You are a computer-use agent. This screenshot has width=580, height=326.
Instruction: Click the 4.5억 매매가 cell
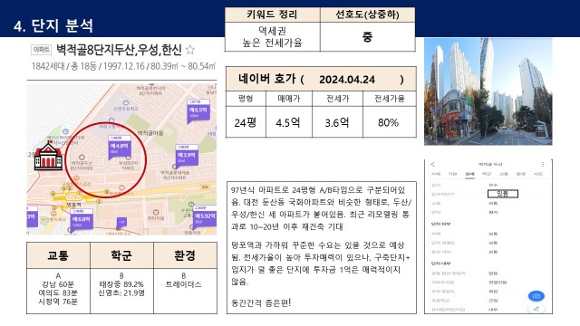pyautogui.click(x=288, y=122)
